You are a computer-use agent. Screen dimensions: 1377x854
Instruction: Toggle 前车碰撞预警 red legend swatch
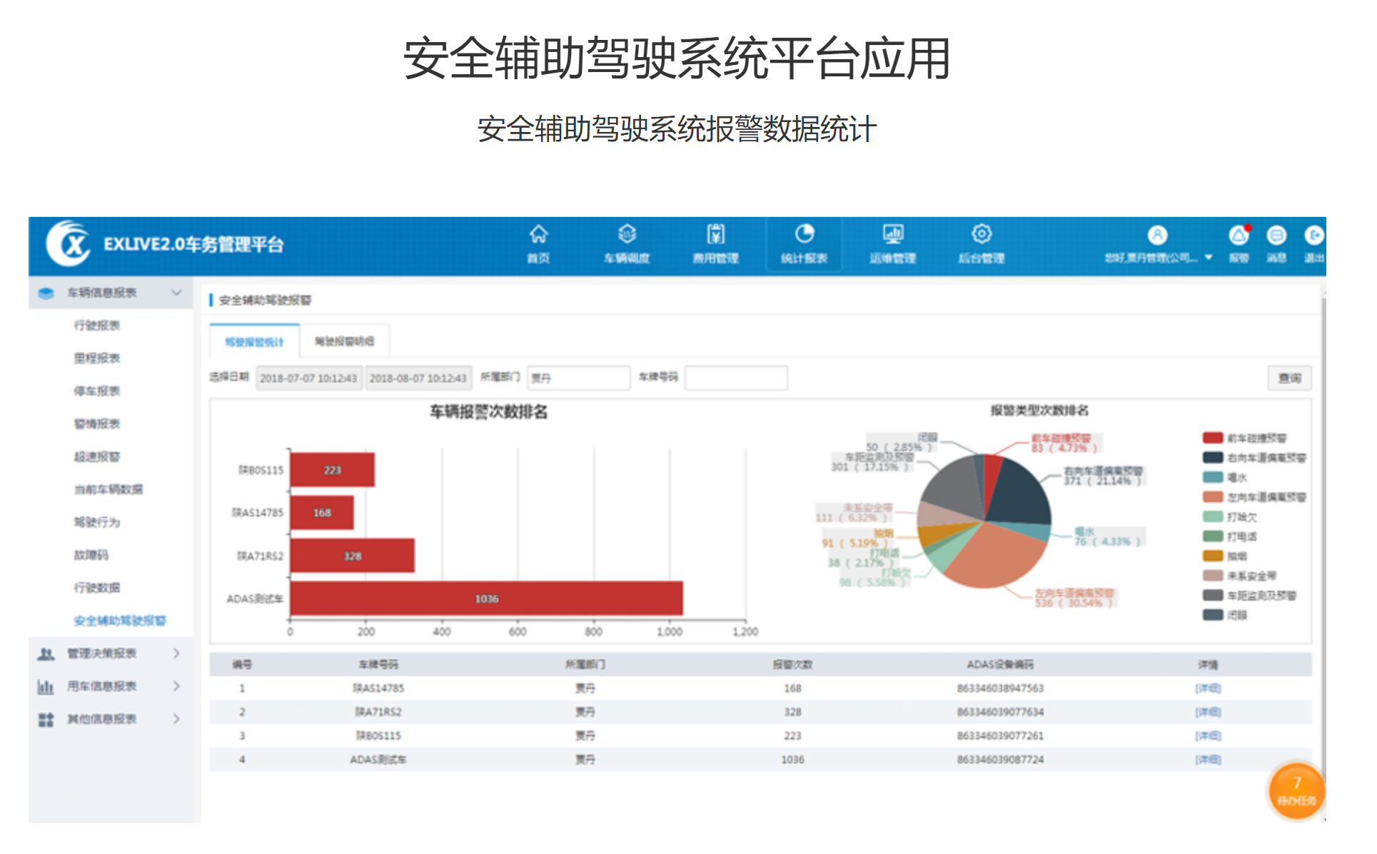click(x=1213, y=438)
